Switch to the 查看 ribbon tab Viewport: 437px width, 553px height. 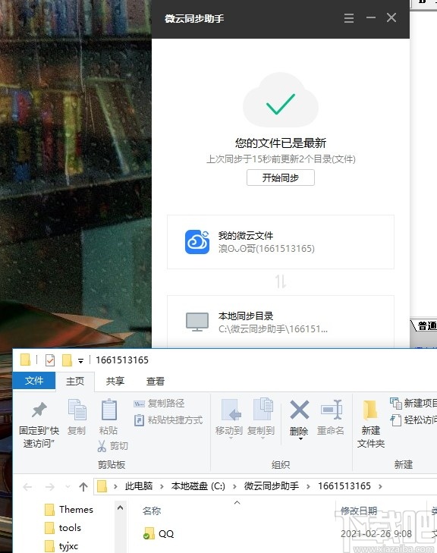156,382
